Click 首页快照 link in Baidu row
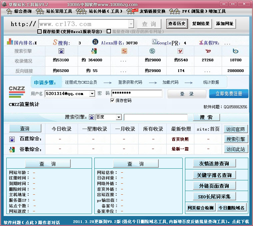 pyautogui.click(x=180, y=139)
